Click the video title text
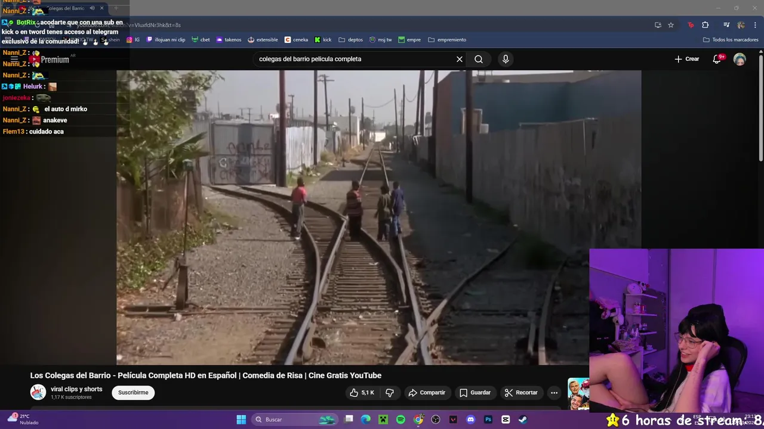Image resolution: width=764 pixels, height=429 pixels. point(206,375)
